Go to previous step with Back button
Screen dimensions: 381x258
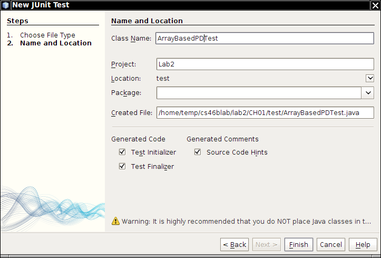(235, 244)
